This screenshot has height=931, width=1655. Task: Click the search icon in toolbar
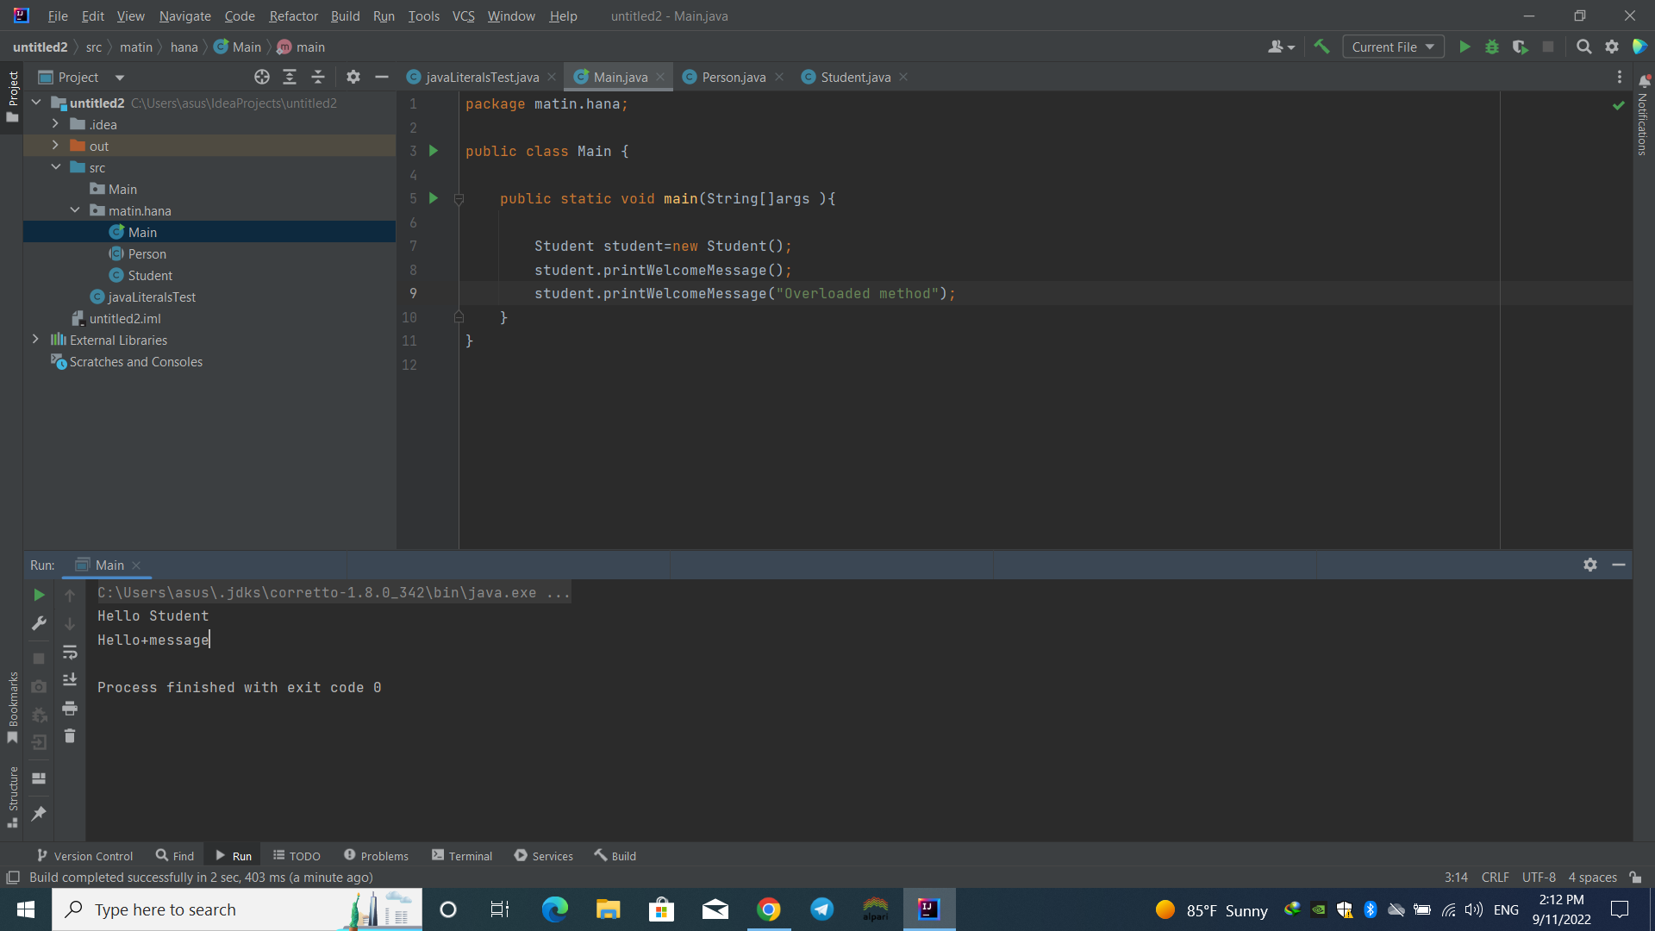click(x=1583, y=47)
